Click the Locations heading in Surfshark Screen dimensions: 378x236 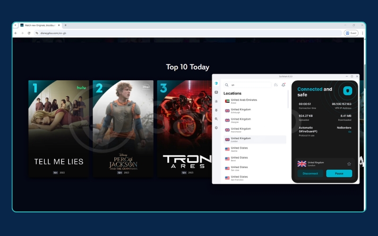tap(232, 93)
